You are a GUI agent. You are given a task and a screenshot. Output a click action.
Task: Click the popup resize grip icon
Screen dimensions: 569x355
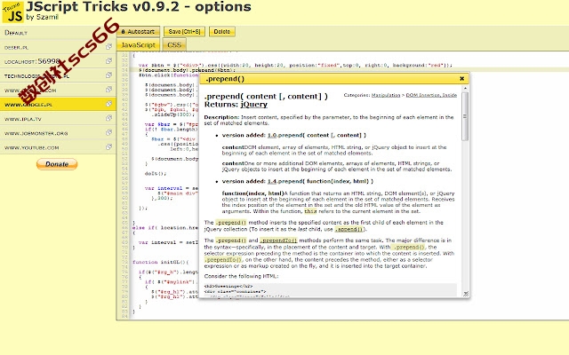point(466,294)
